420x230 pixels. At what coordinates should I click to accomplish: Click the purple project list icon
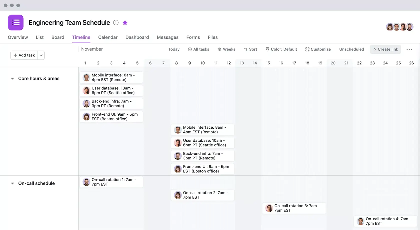[15, 22]
